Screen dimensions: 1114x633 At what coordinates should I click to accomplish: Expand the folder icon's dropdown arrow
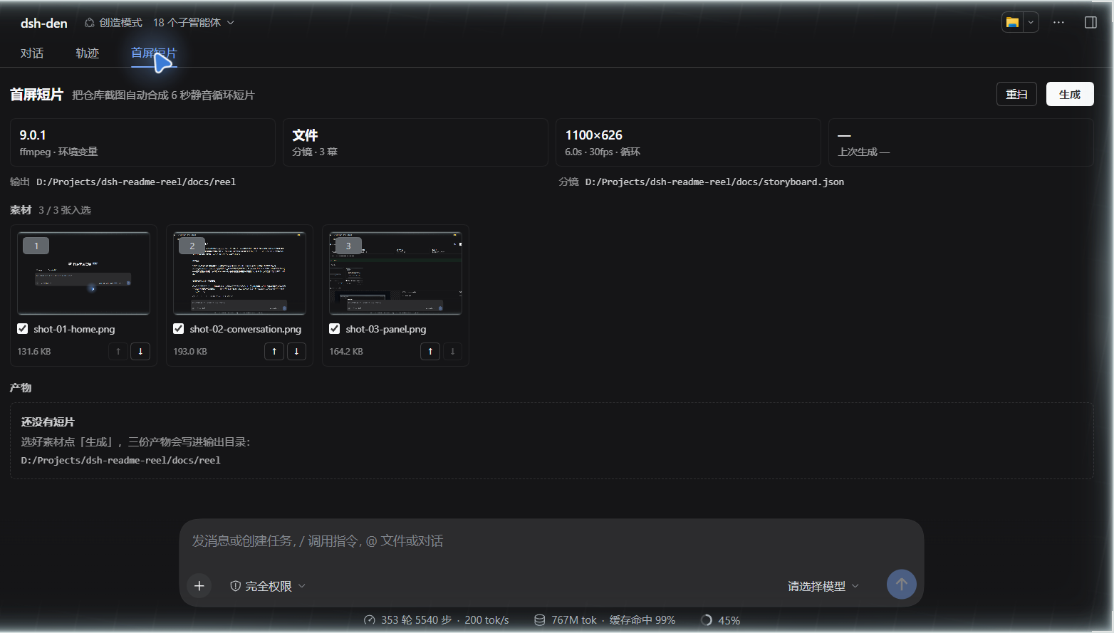[1031, 22]
